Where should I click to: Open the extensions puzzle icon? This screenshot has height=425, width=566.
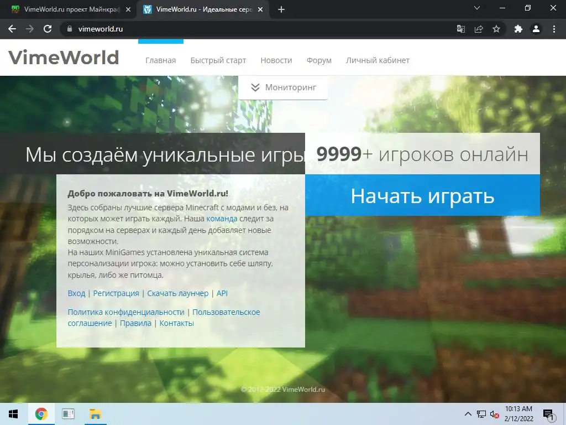point(518,29)
